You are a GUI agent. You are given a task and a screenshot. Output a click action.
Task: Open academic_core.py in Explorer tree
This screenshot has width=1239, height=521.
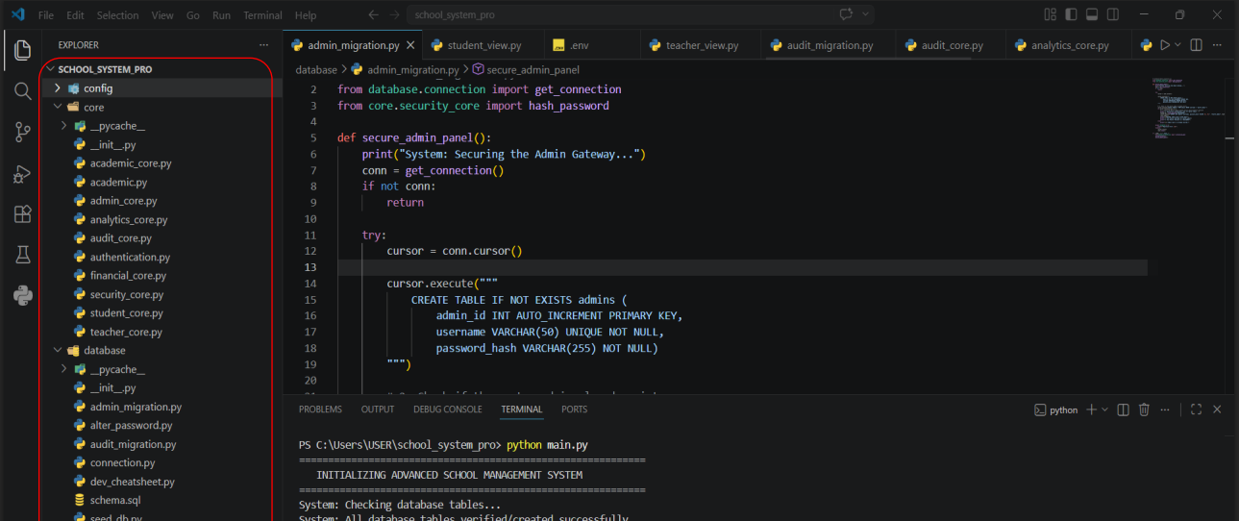131,163
